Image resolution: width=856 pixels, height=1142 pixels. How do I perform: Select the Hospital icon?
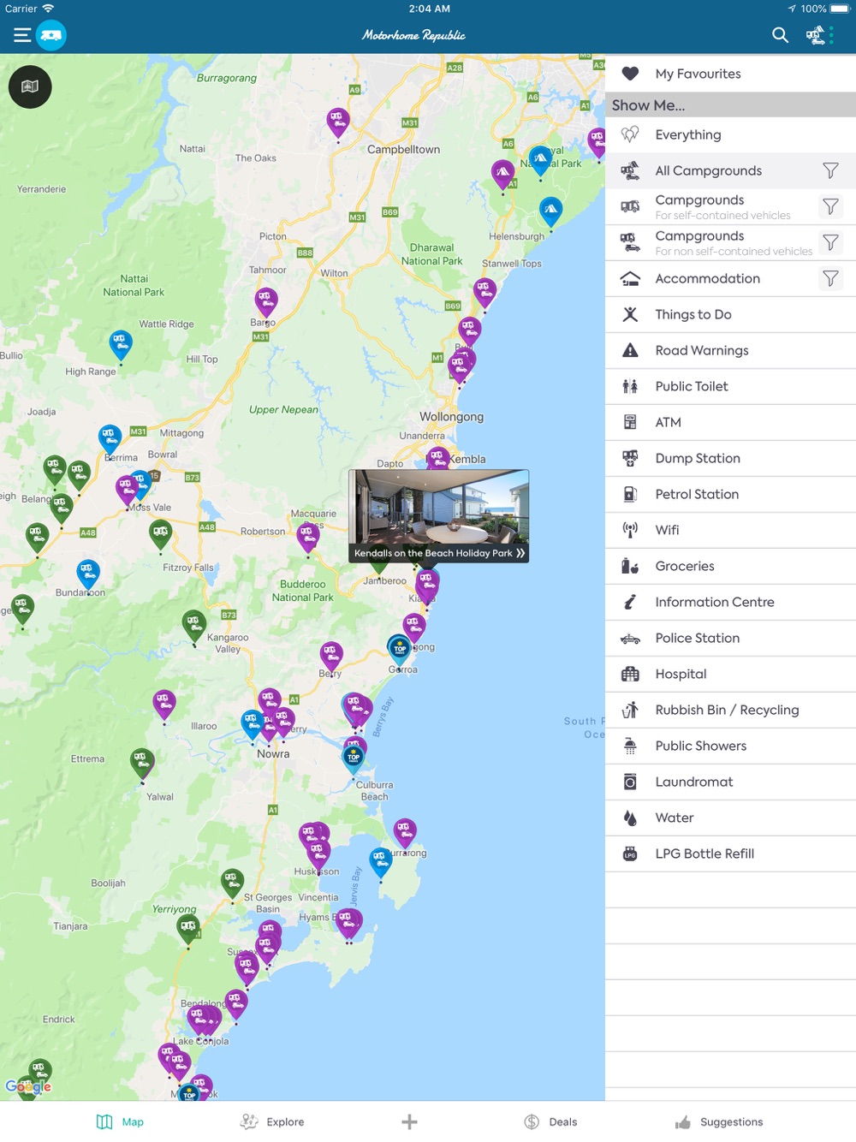coord(630,674)
